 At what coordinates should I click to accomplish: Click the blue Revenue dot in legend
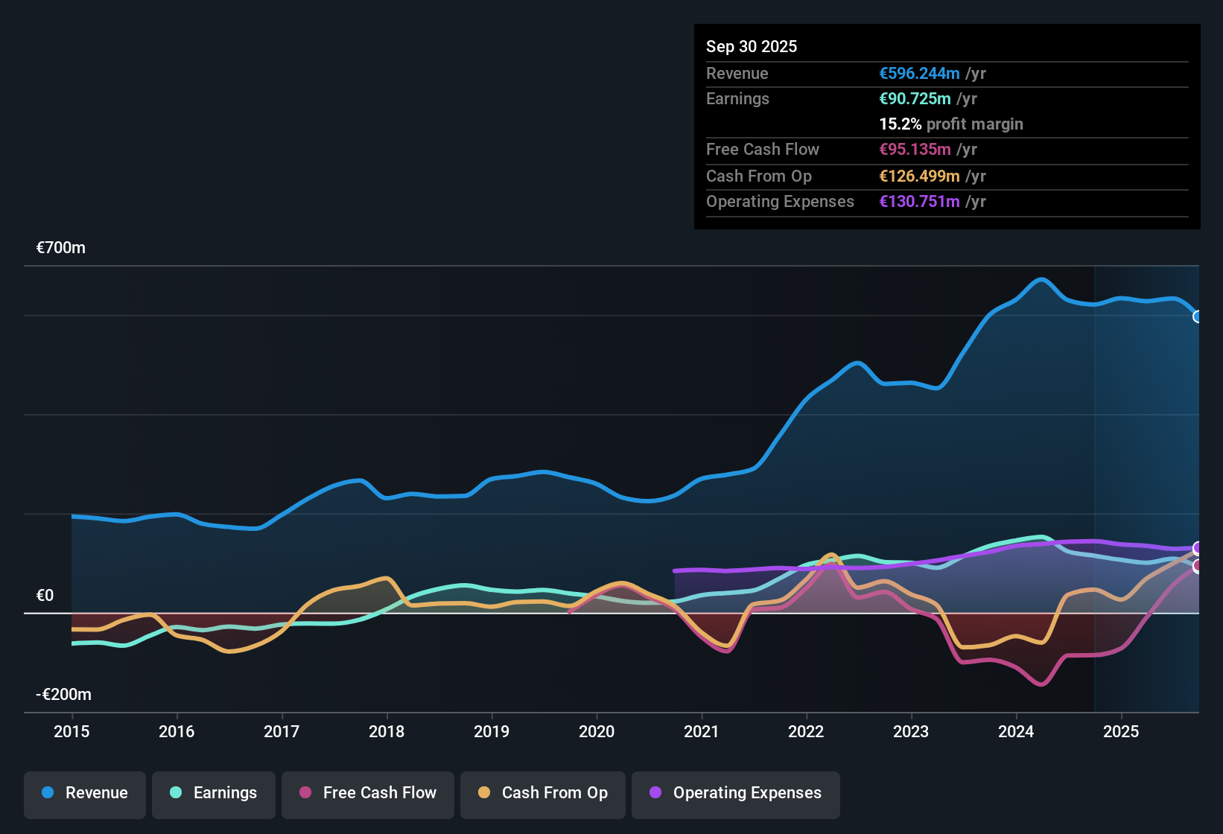click(x=47, y=793)
